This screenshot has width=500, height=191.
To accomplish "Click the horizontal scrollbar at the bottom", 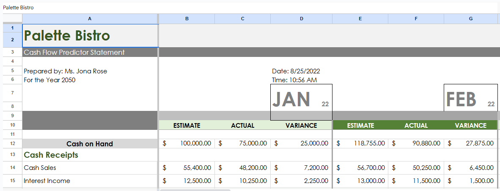I will [x=195, y=190].
